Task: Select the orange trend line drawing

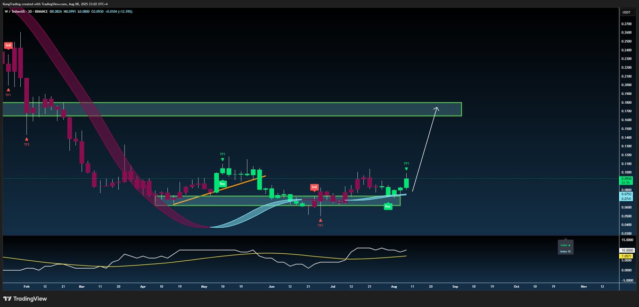Action: tap(219, 190)
